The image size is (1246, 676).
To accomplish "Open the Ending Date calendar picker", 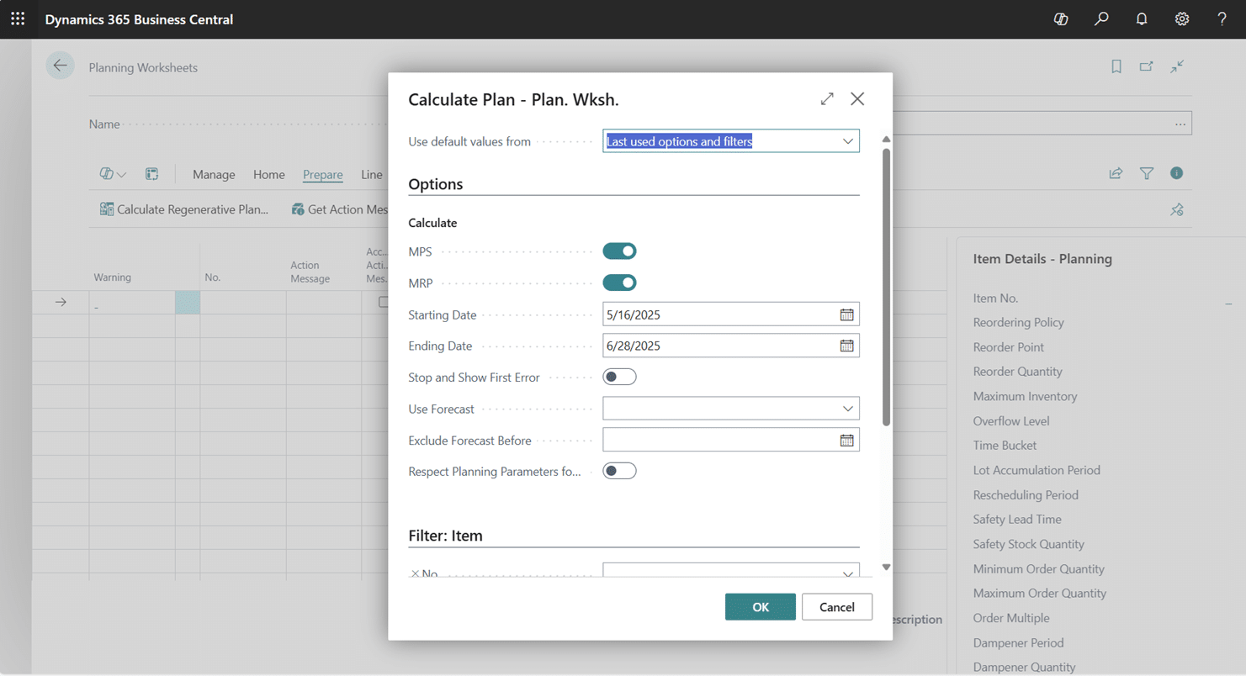I will pyautogui.click(x=846, y=346).
